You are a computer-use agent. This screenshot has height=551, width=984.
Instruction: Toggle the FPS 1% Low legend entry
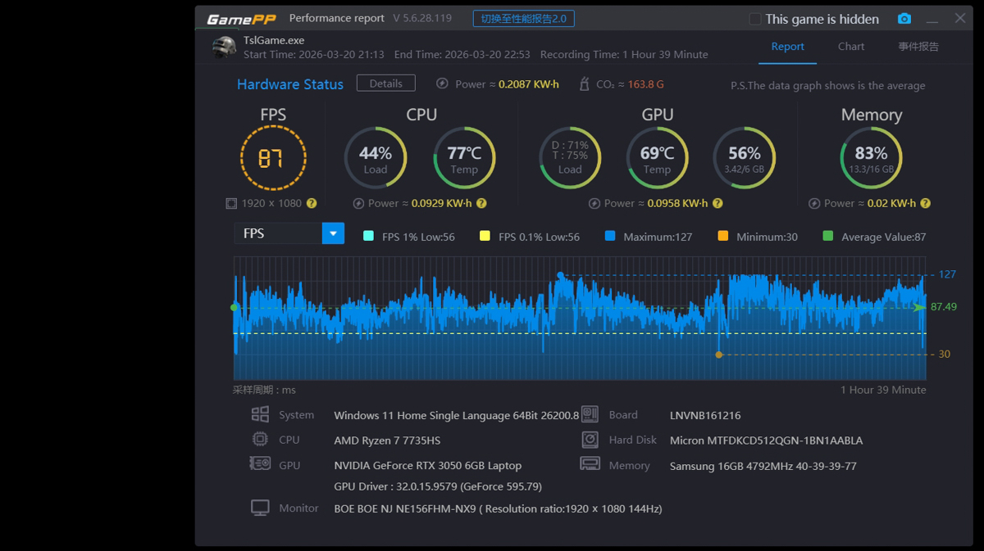pyautogui.click(x=369, y=237)
